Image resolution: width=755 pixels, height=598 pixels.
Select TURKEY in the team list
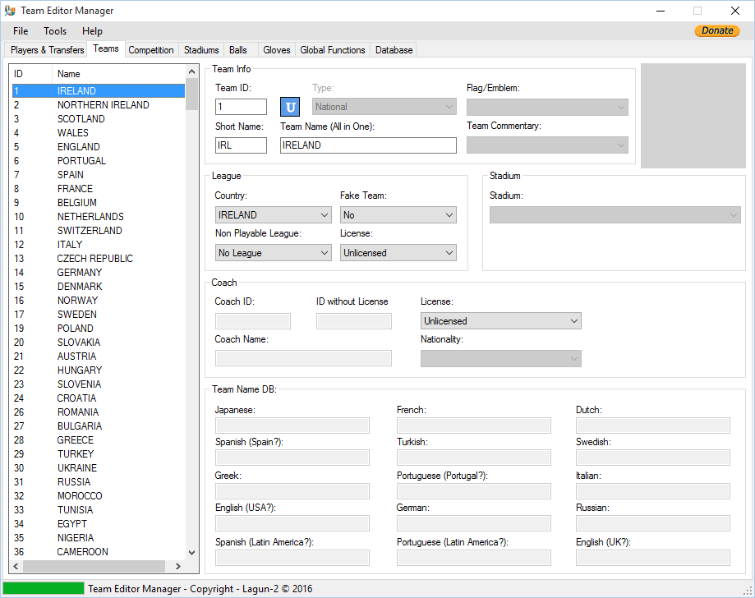click(x=99, y=454)
